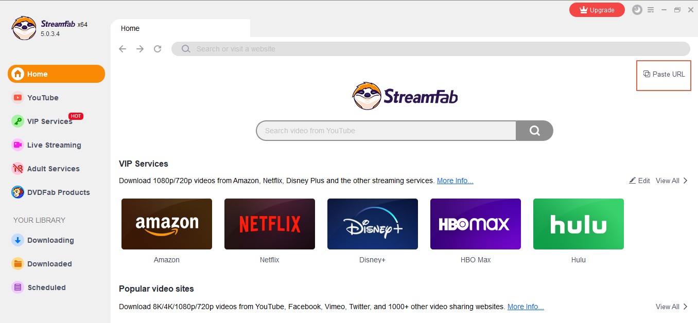This screenshot has height=323, width=698.
Task: Click the Home tab
Action: coord(180,28)
